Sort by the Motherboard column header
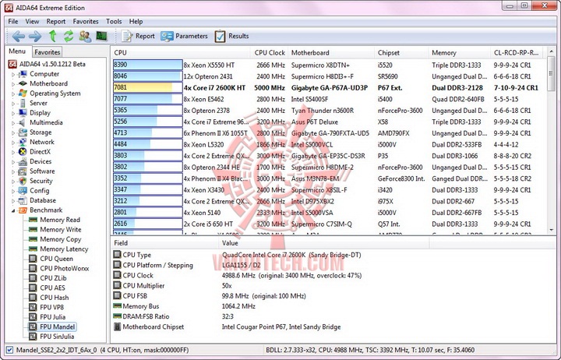This screenshot has width=561, height=360. pyautogui.click(x=330, y=53)
